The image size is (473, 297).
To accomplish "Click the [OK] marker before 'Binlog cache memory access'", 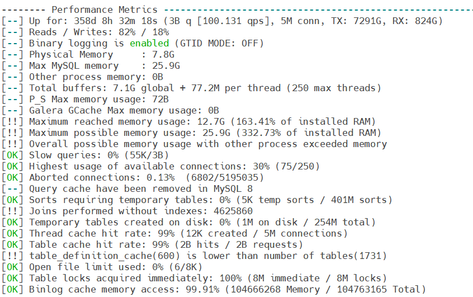I will (x=12, y=289).
